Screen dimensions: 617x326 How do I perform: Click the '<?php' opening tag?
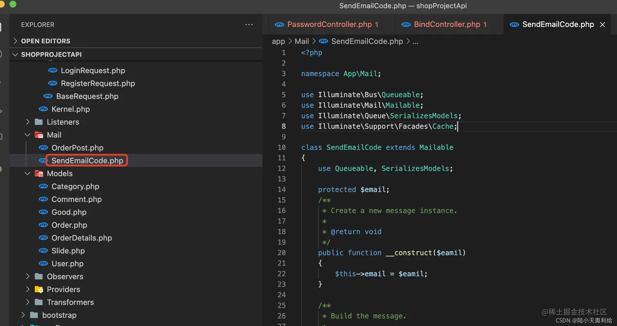coord(312,53)
